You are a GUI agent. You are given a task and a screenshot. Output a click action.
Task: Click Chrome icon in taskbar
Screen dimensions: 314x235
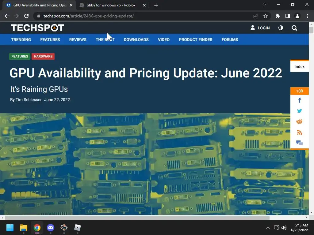(x=37, y=228)
